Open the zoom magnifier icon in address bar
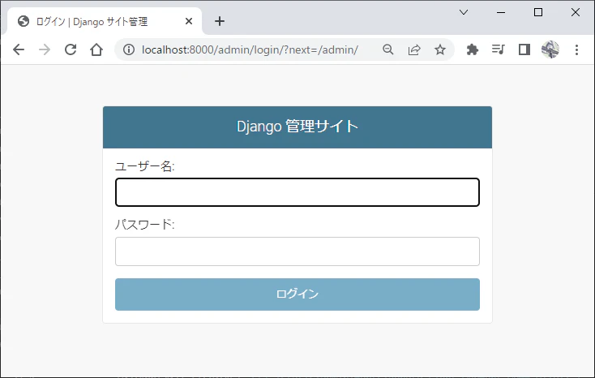The width and height of the screenshot is (595, 378). click(x=387, y=49)
